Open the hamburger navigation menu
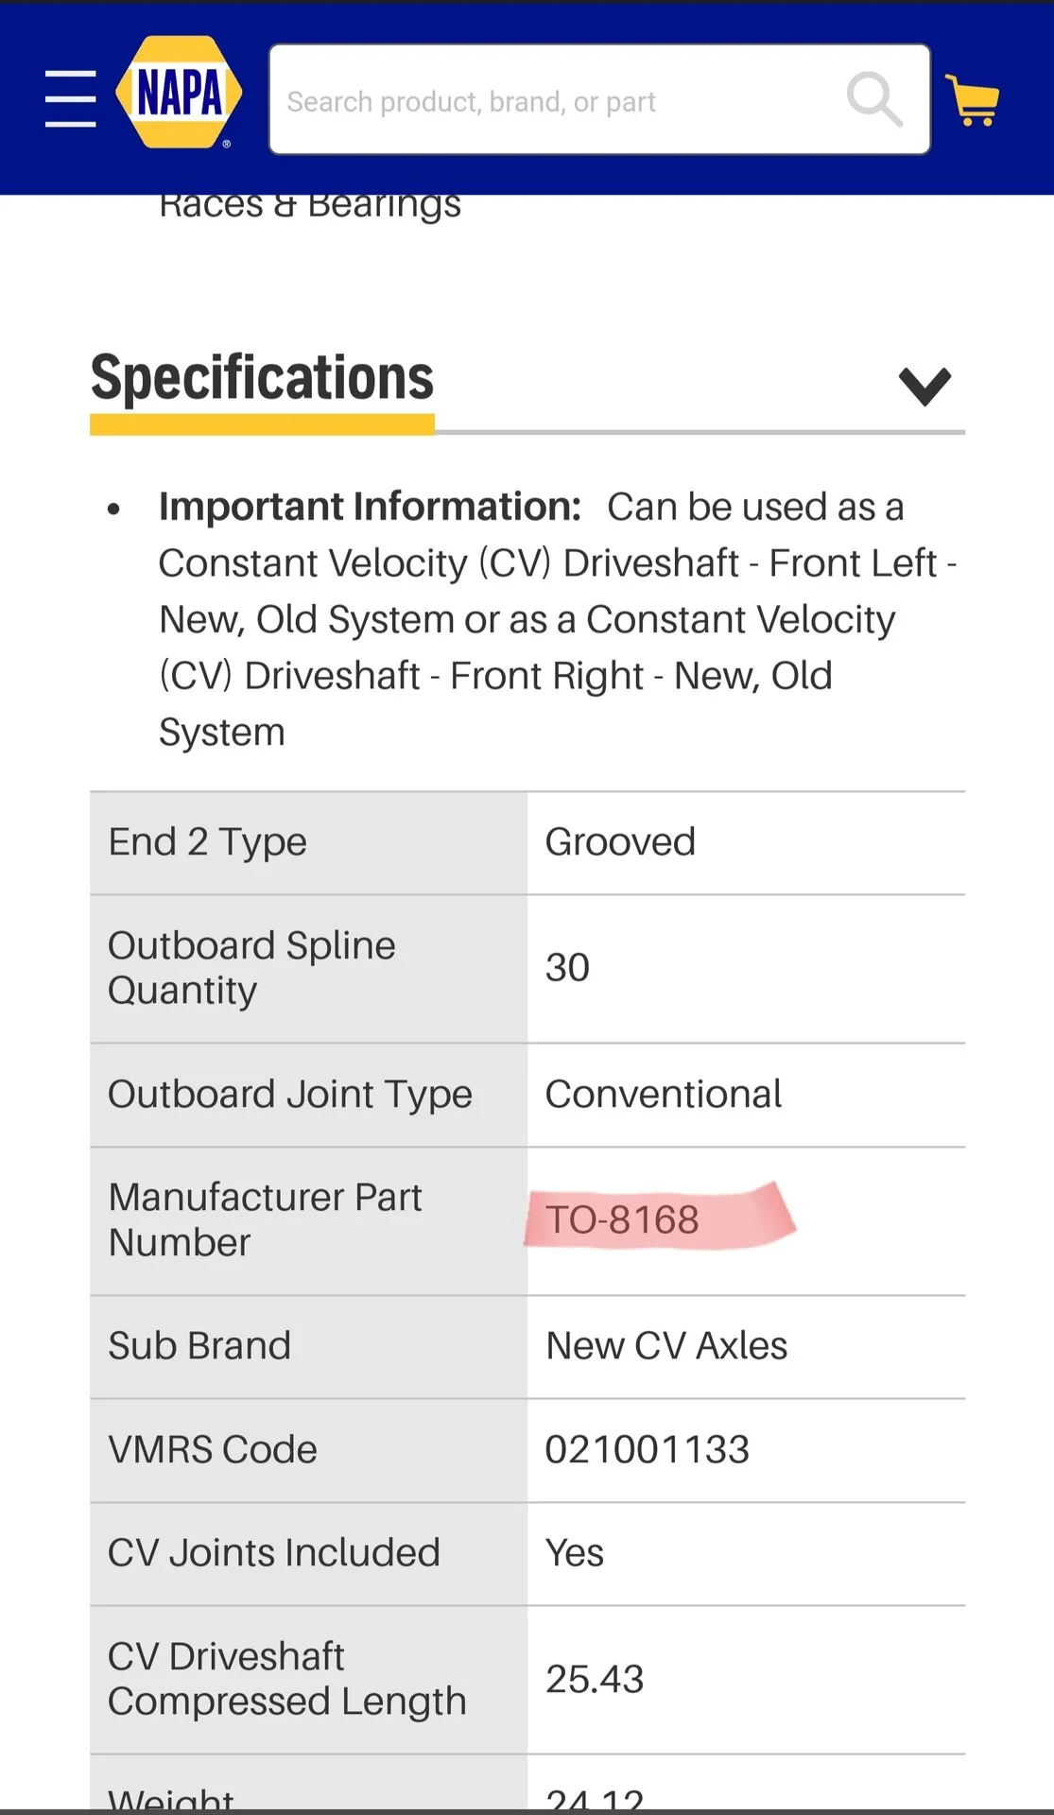1054x1815 pixels. click(x=71, y=98)
